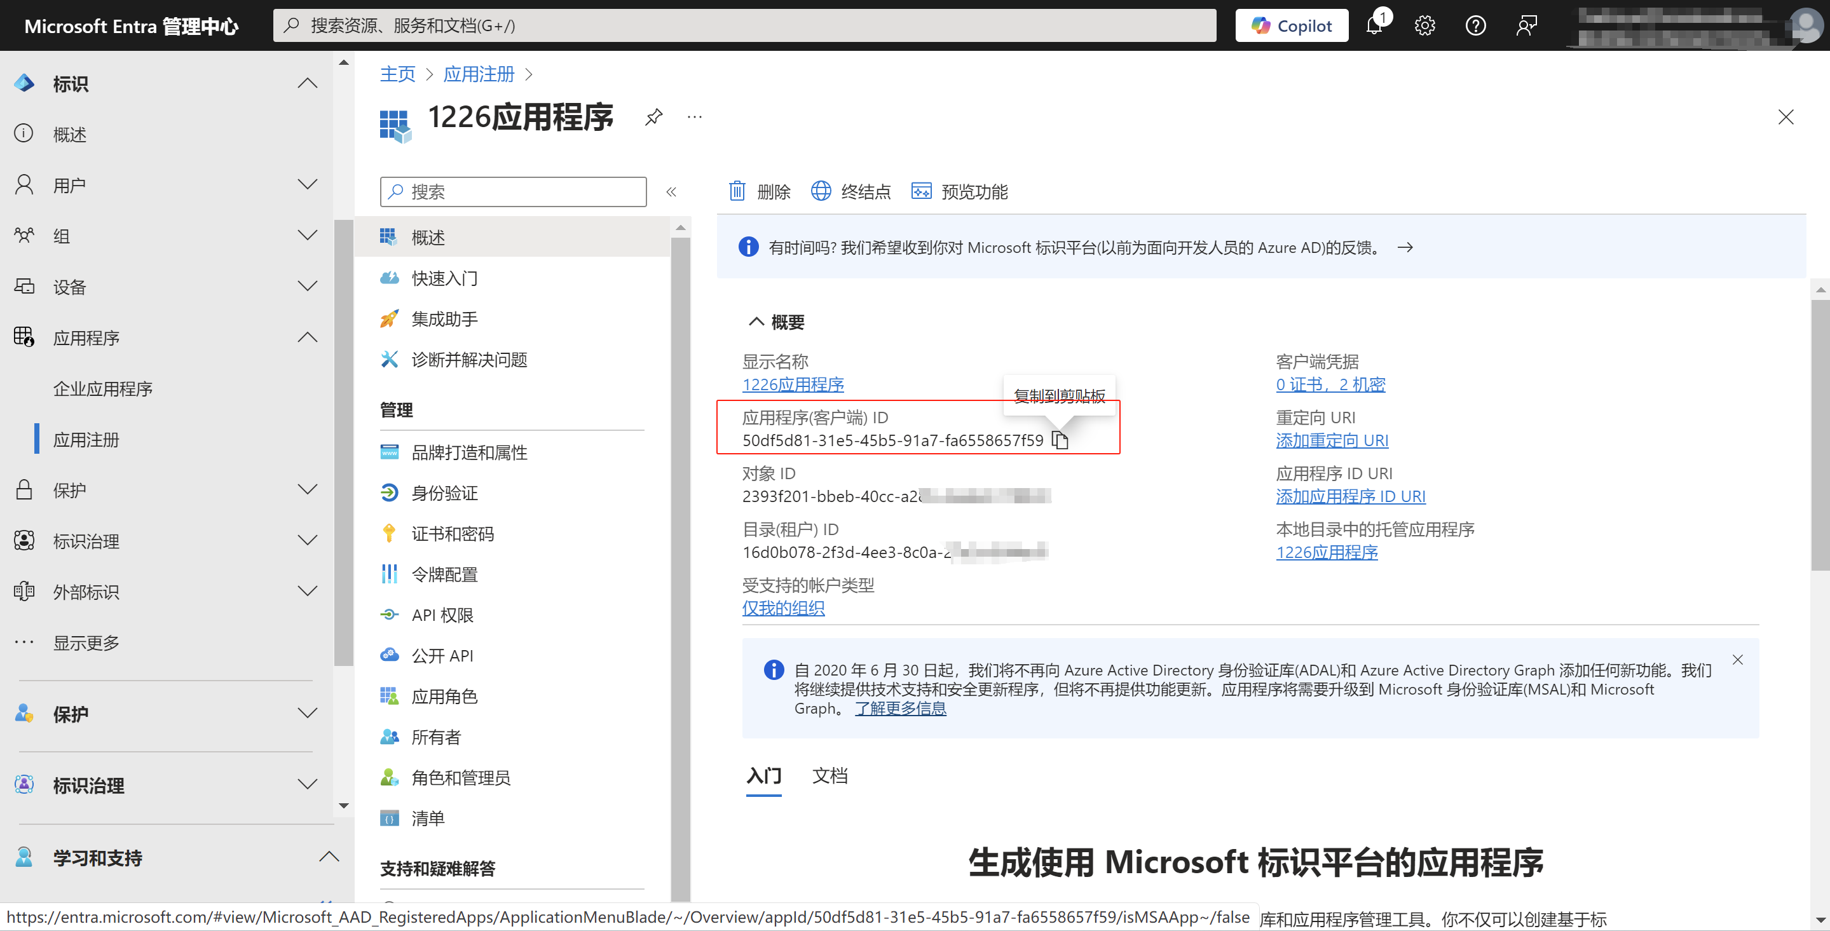
Task: Expand the 用户 menu group
Action: [307, 185]
